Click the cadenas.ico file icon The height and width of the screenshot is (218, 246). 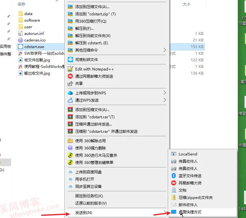(x=20, y=40)
